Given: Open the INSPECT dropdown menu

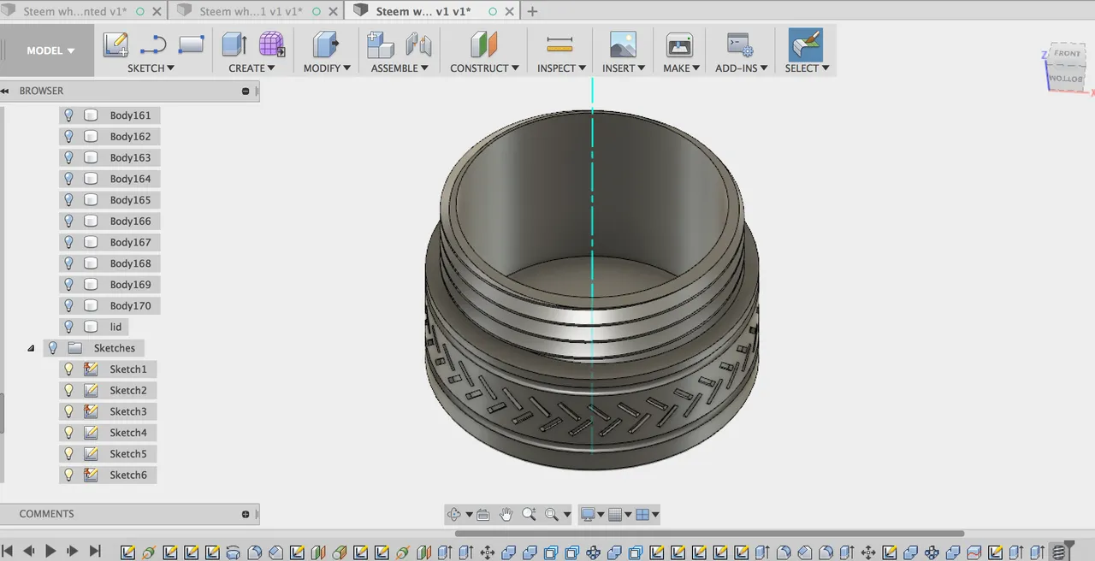Looking at the screenshot, I should click(561, 68).
